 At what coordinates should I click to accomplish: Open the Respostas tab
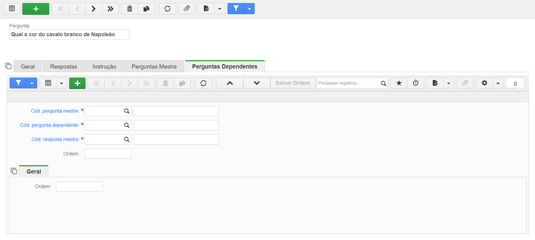point(63,66)
